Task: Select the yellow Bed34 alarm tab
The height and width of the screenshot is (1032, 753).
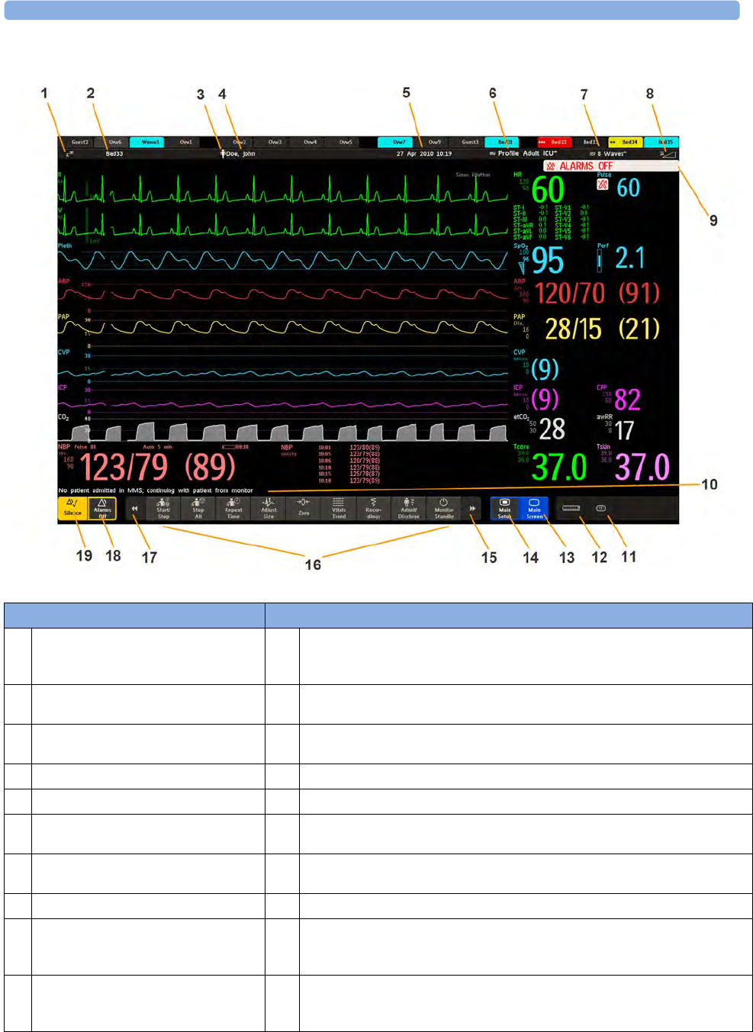Action: coord(626,142)
